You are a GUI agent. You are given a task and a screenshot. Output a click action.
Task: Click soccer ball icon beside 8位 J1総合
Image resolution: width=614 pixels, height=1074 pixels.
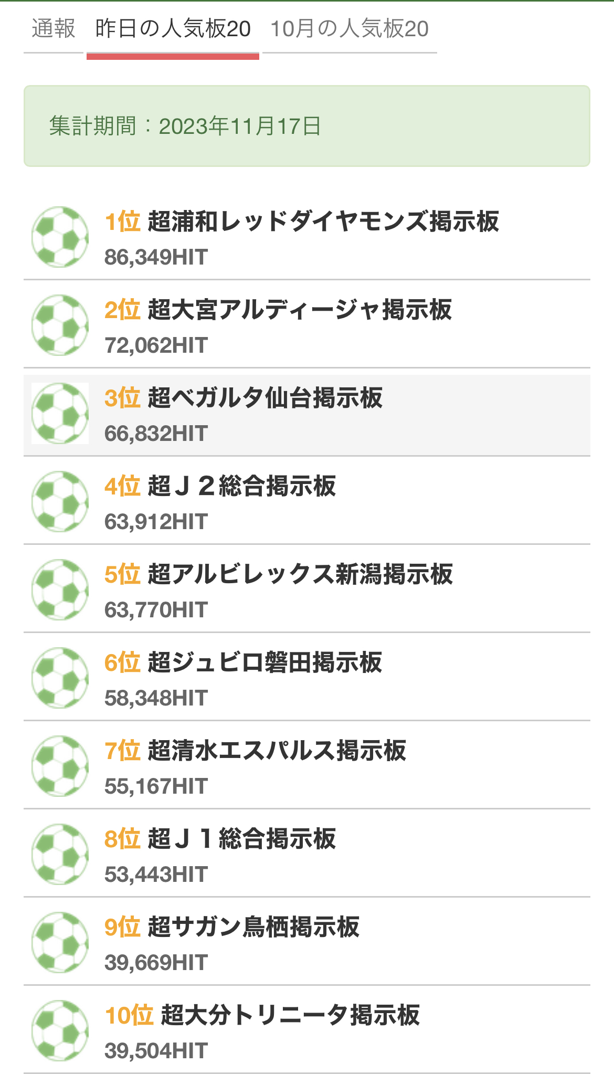point(60,854)
